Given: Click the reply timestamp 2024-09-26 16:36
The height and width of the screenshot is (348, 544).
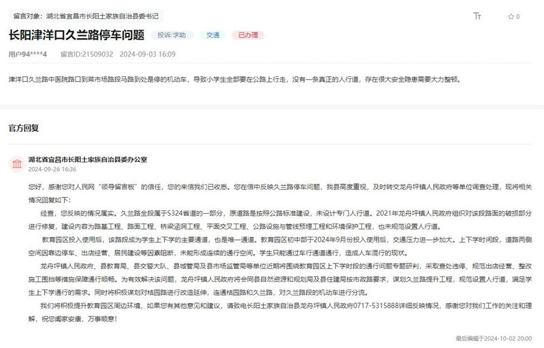Looking at the screenshot, I should pyautogui.click(x=52, y=169).
